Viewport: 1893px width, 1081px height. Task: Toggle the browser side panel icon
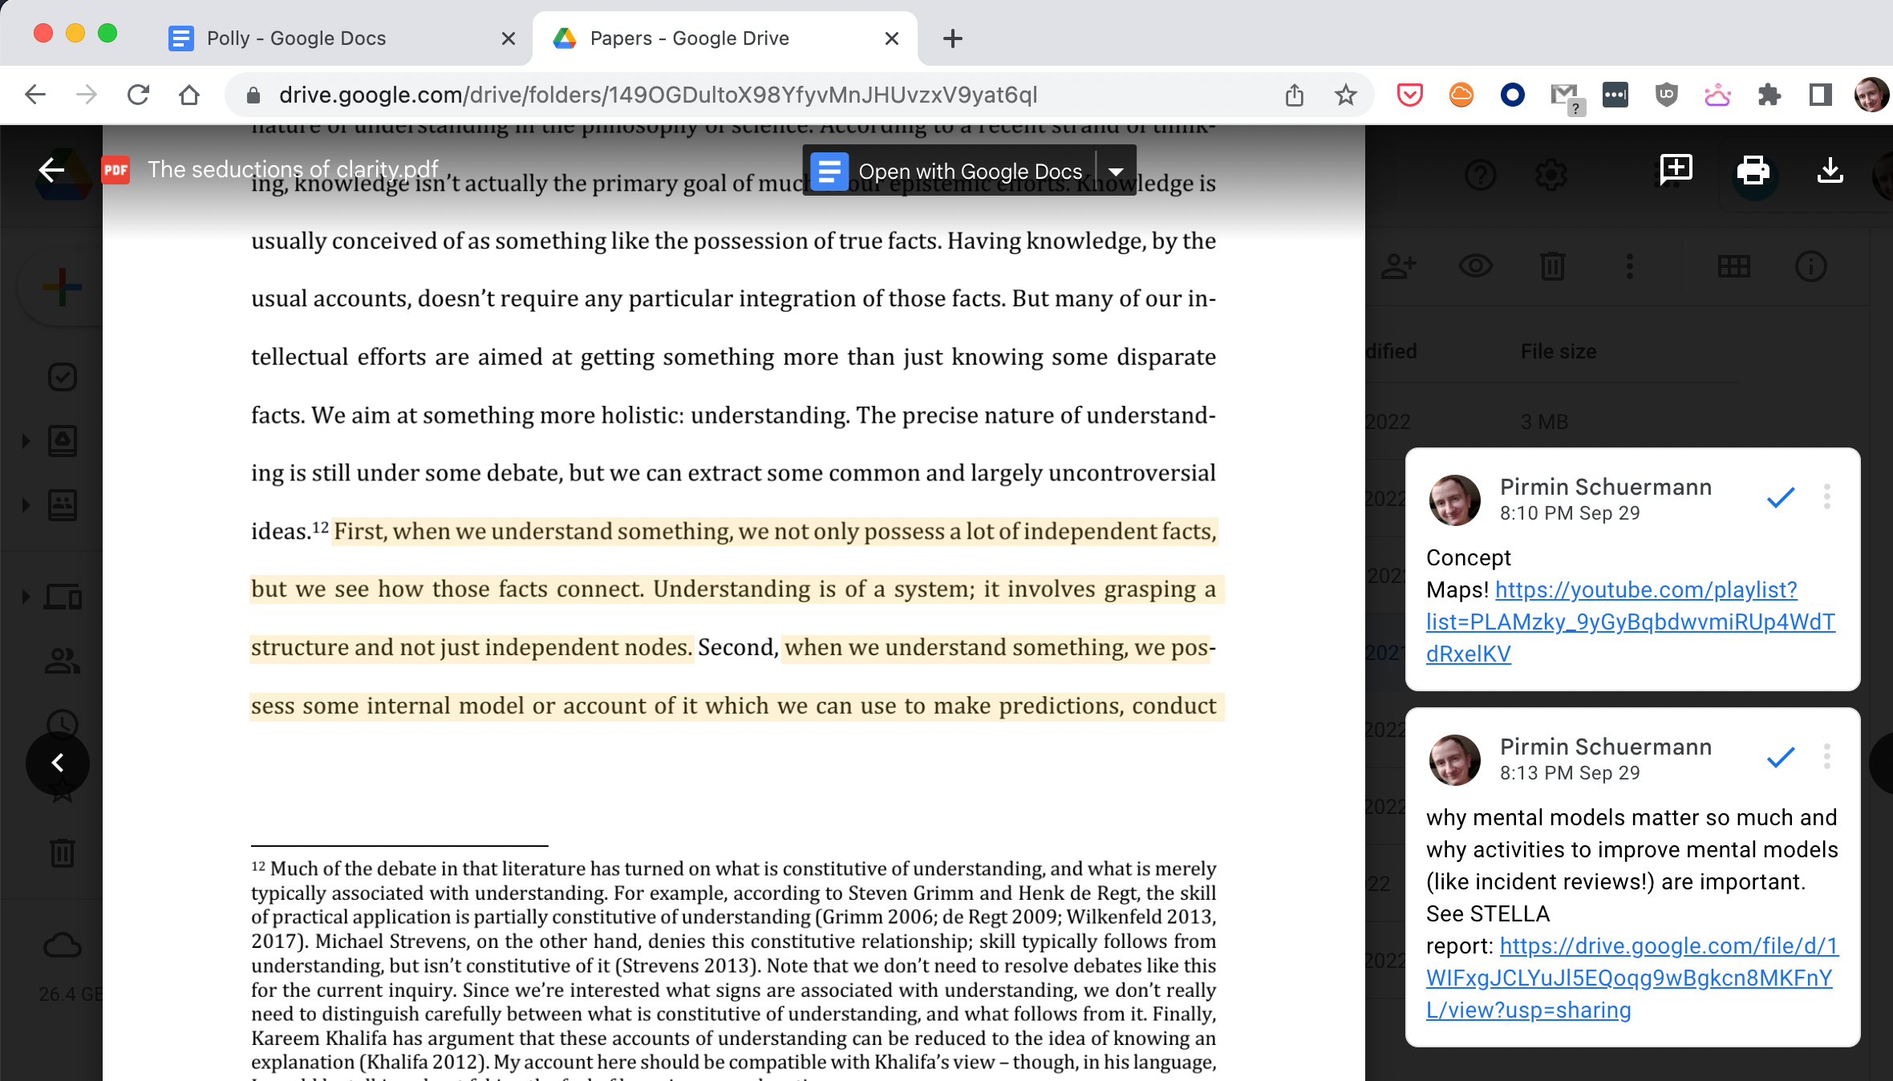coord(1820,95)
